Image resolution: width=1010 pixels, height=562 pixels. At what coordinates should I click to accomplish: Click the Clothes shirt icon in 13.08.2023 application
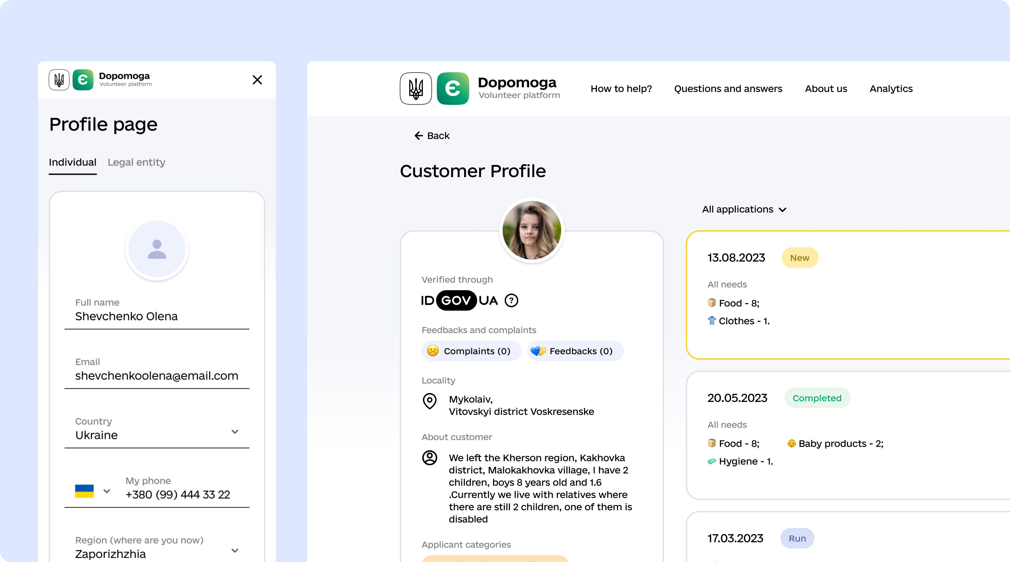pyautogui.click(x=712, y=321)
